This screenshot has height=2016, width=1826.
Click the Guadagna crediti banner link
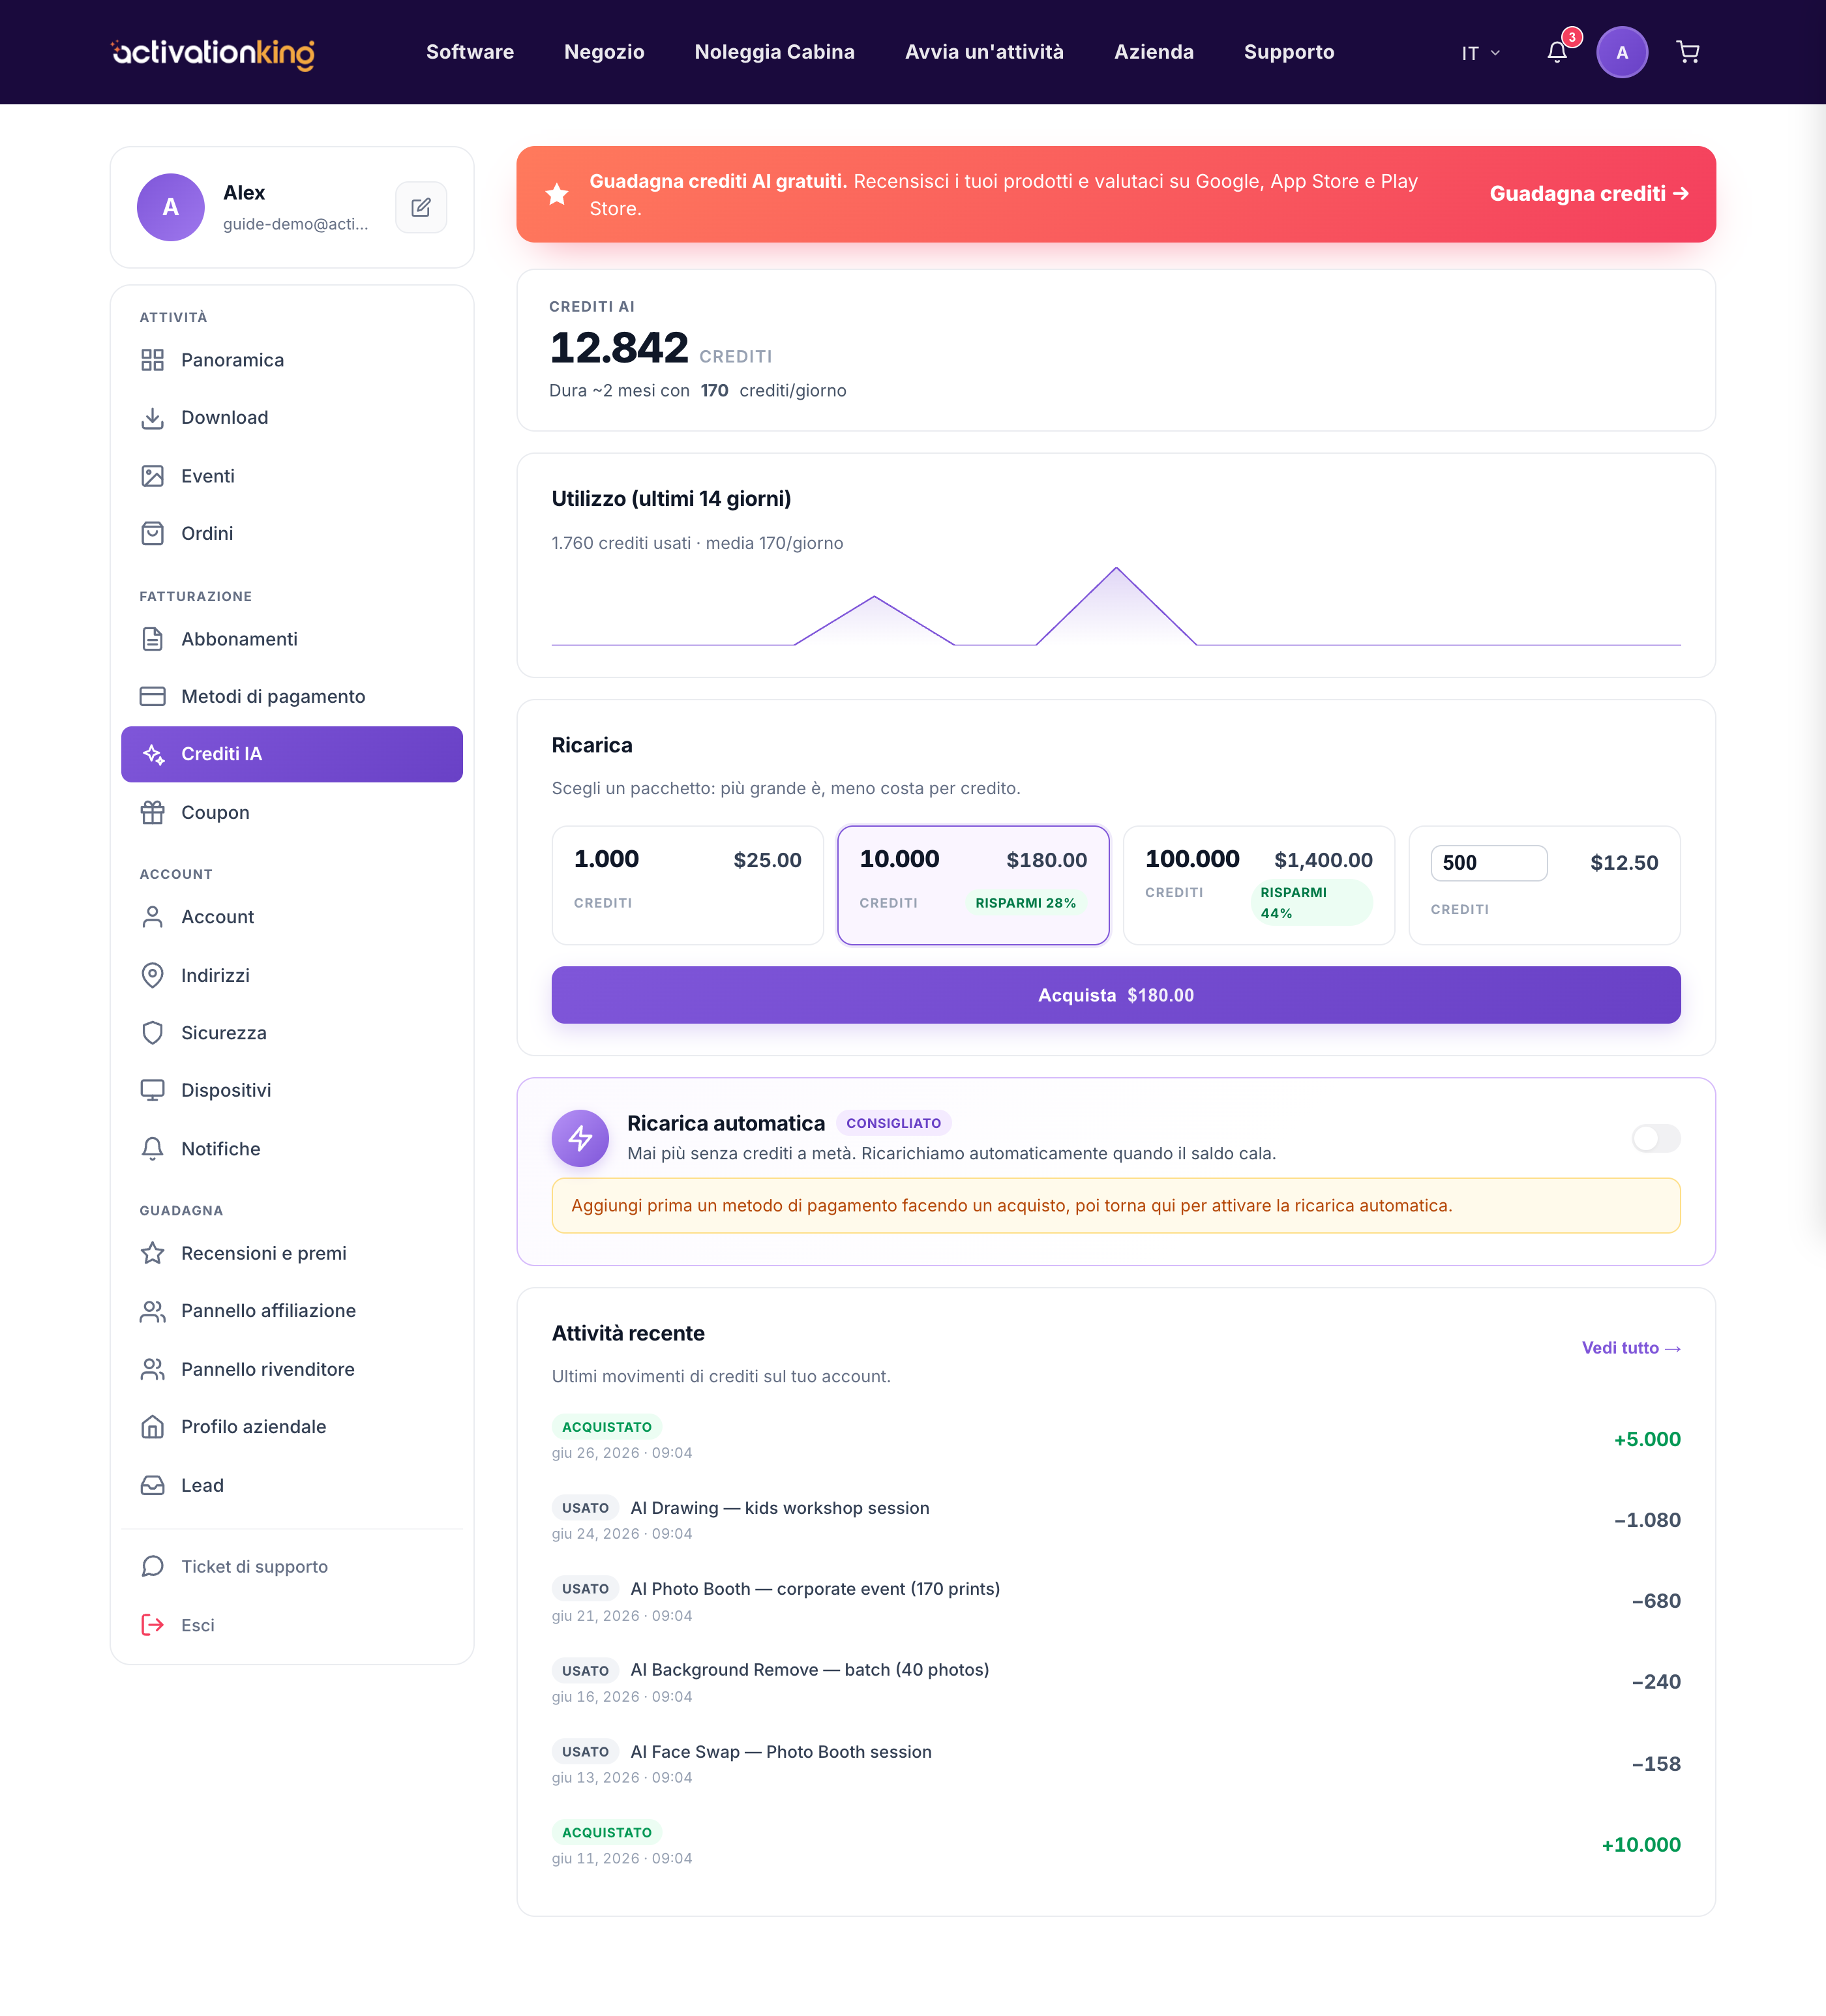[x=1589, y=194]
